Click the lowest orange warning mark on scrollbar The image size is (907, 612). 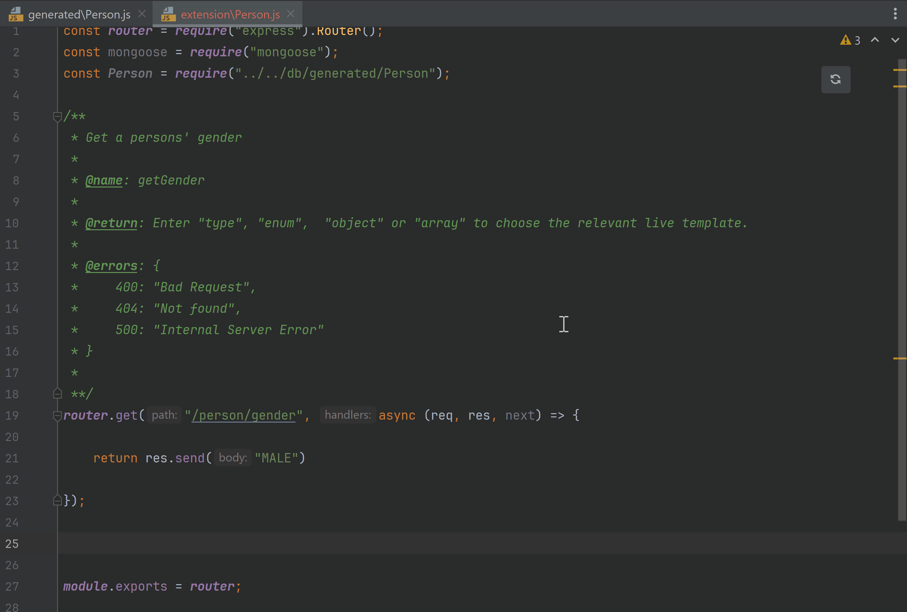[x=899, y=358]
